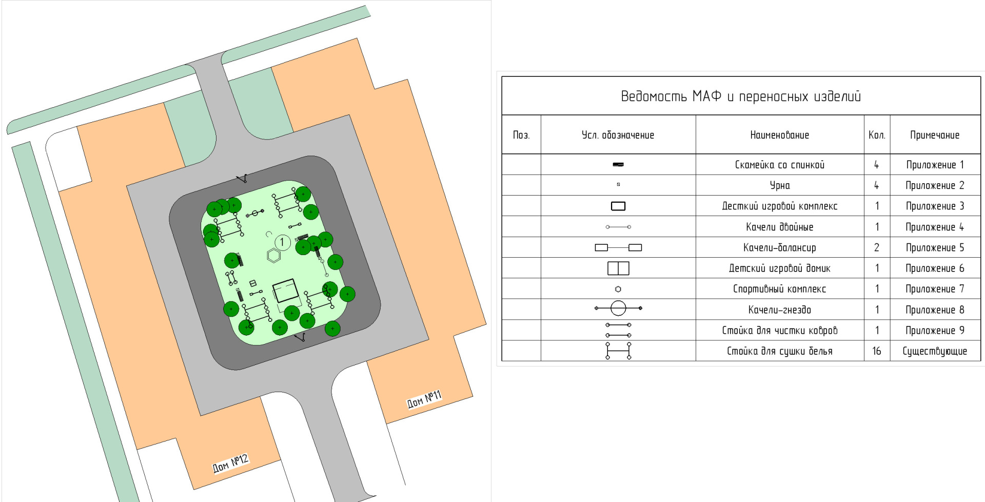Image resolution: width=985 pixels, height=502 pixels.
Task: Select the quantity cell showing 16
Action: (876, 351)
